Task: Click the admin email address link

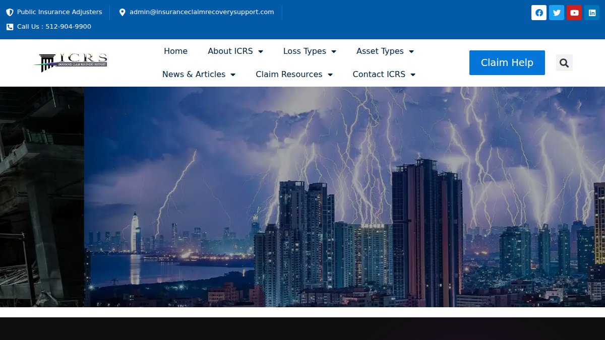Action: pyautogui.click(x=202, y=12)
